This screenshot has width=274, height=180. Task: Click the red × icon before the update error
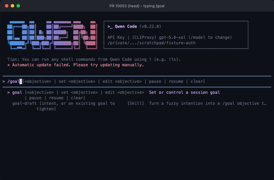pos(8,65)
